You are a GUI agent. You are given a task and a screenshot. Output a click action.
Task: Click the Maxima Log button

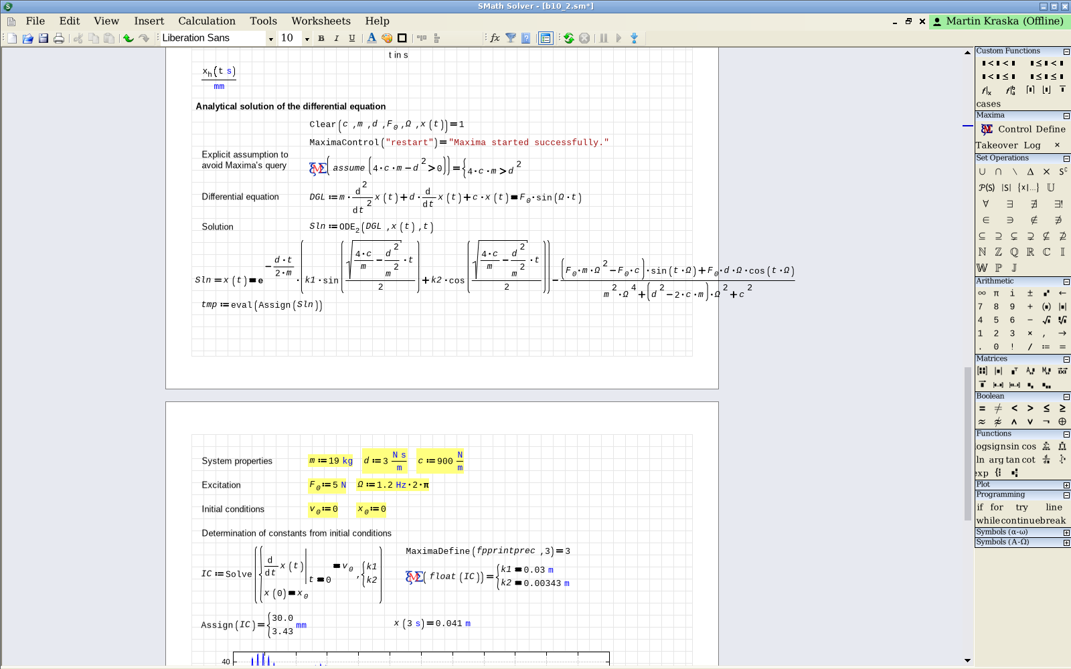click(x=1032, y=145)
